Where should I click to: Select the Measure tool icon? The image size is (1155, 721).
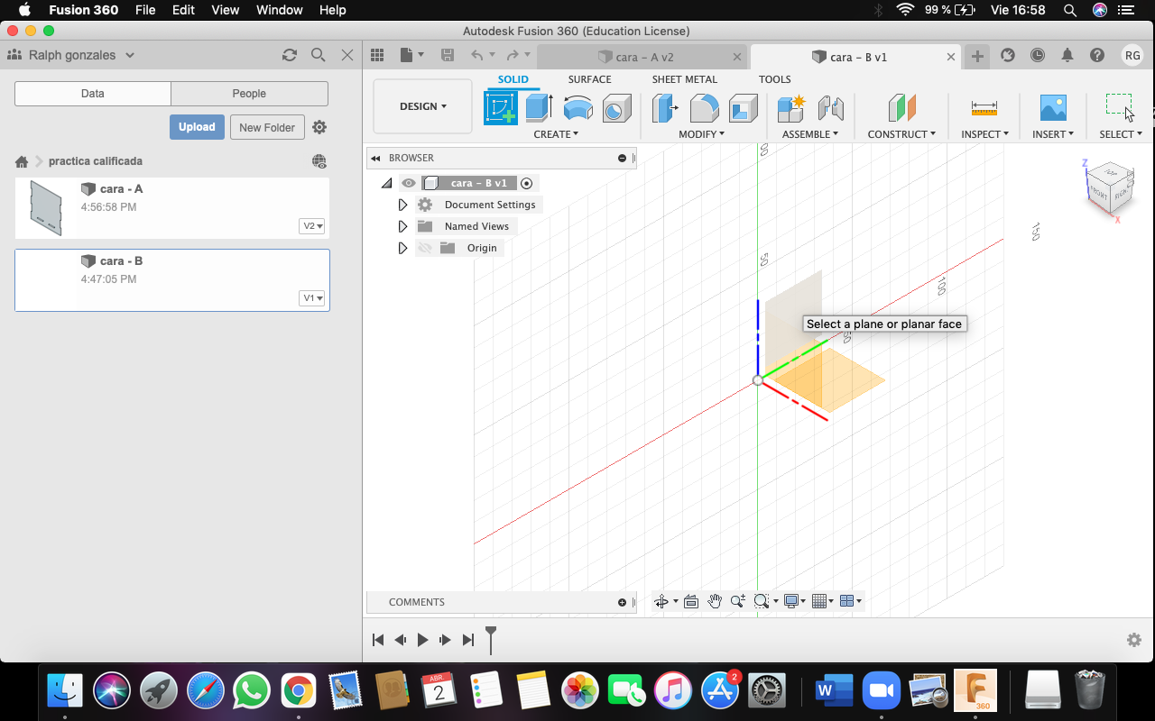pyautogui.click(x=984, y=108)
